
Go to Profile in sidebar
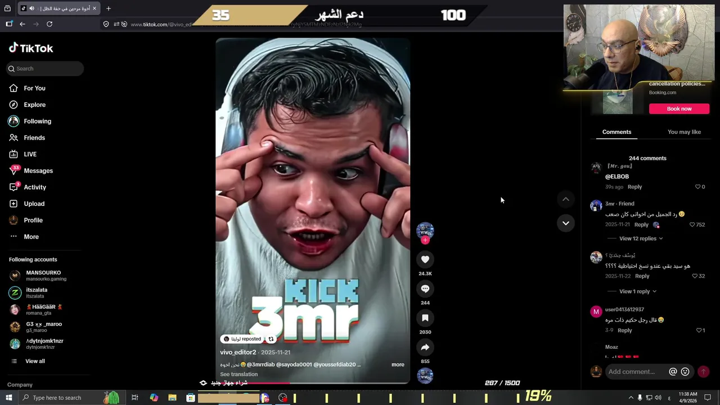26,220
